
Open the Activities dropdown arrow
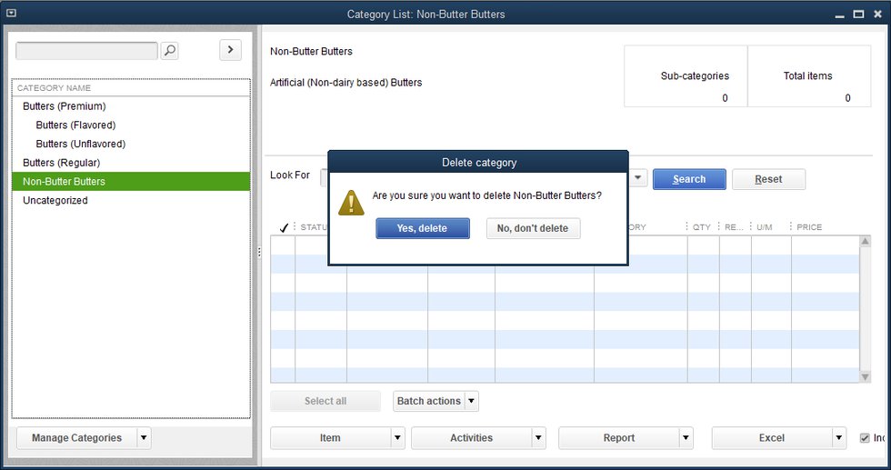[538, 438]
